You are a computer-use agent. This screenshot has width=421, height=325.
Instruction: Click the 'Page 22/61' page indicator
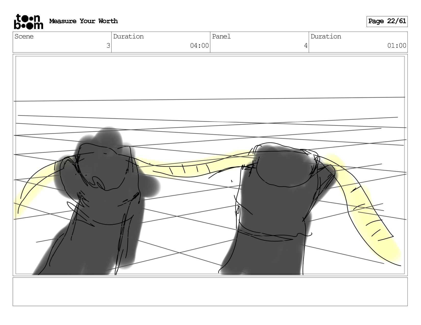pyautogui.click(x=387, y=21)
